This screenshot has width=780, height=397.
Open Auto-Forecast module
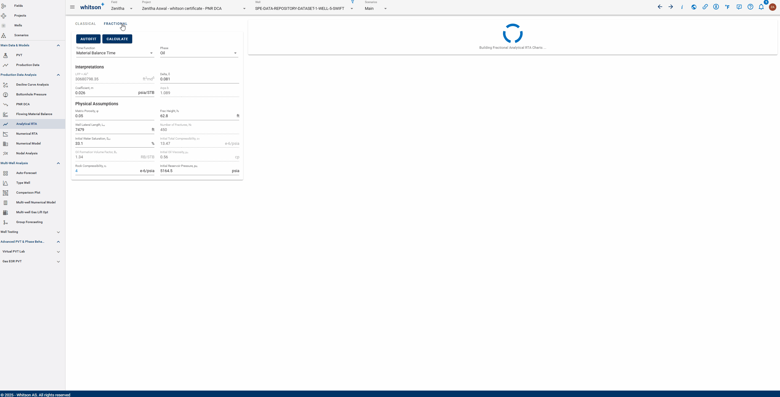pyautogui.click(x=33, y=173)
